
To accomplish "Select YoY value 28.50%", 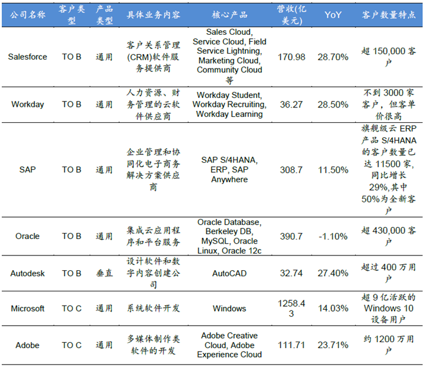I will (333, 104).
